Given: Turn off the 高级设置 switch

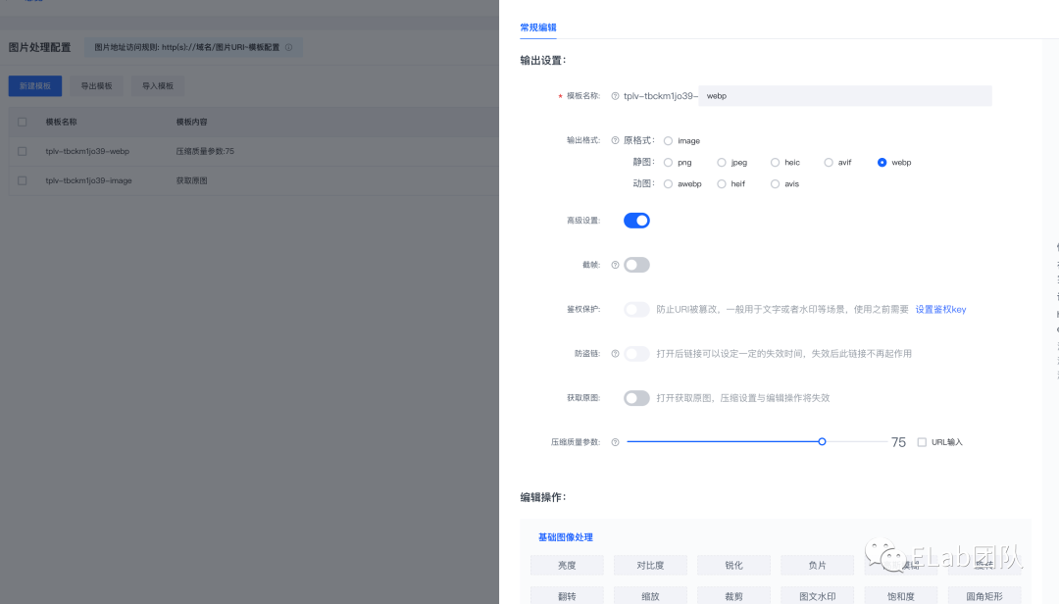Looking at the screenshot, I should coord(636,221).
